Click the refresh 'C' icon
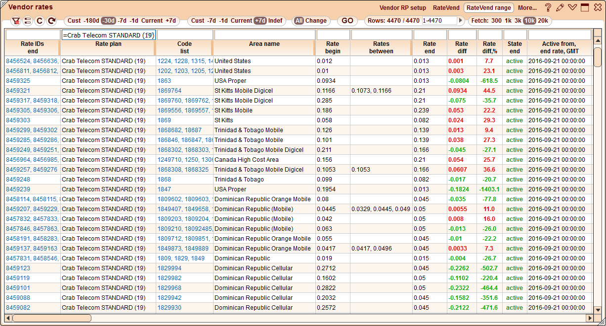Image resolution: width=606 pixels, height=326 pixels. click(39, 21)
